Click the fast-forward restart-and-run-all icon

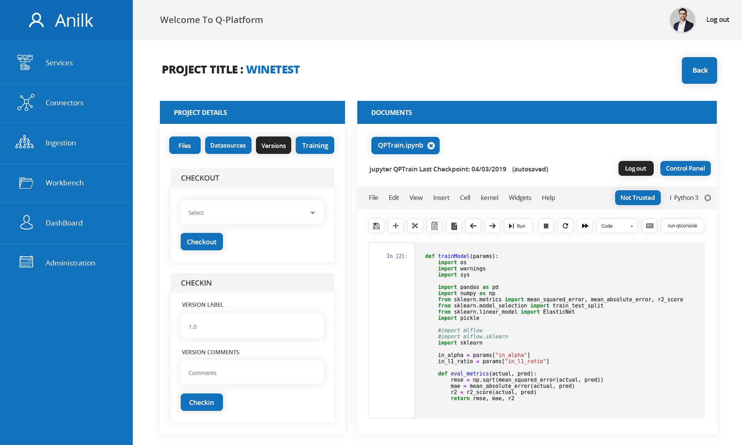[x=585, y=226]
